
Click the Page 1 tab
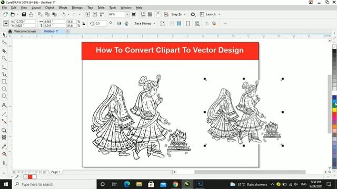[55, 172]
